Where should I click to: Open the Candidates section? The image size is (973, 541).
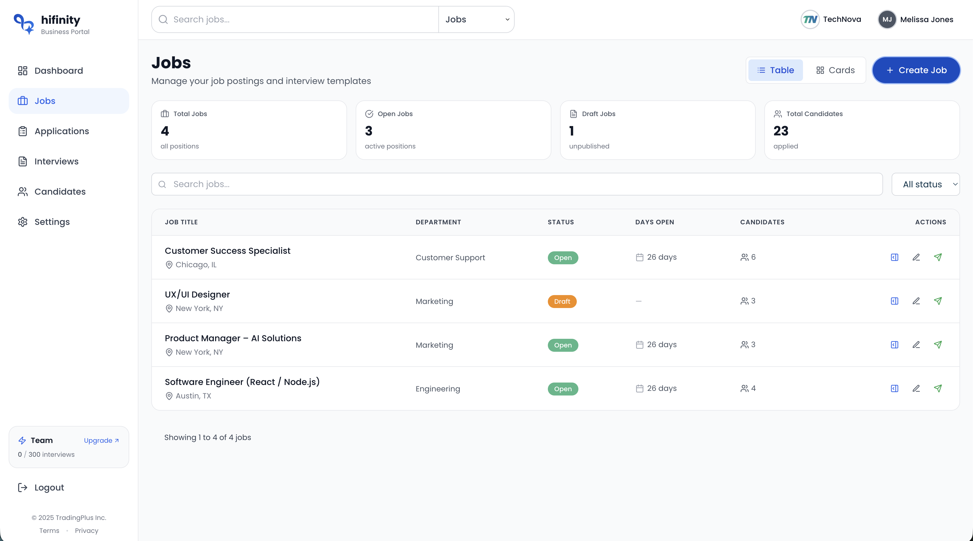(x=59, y=191)
